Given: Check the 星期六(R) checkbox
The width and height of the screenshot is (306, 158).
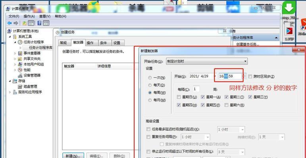Looking at the screenshot, I should (x=226, y=105).
